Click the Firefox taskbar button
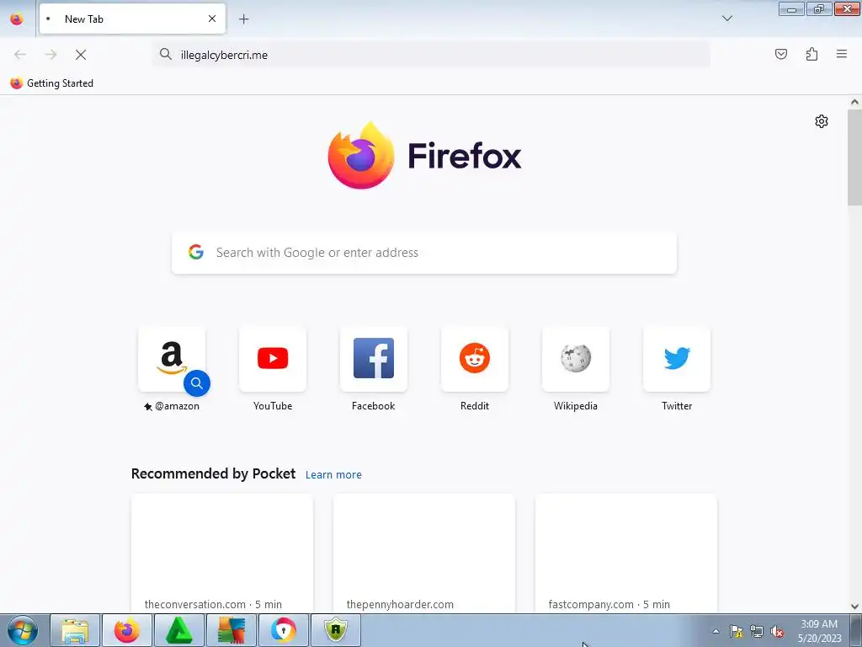 pos(127,630)
